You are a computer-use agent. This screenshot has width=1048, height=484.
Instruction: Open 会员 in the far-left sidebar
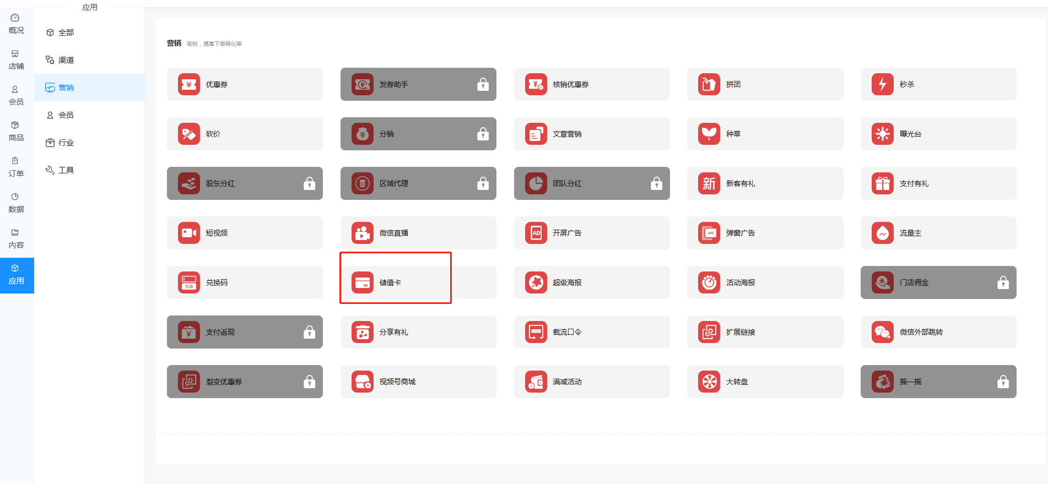[17, 96]
